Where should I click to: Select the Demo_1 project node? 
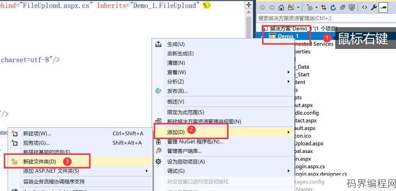click(x=289, y=36)
